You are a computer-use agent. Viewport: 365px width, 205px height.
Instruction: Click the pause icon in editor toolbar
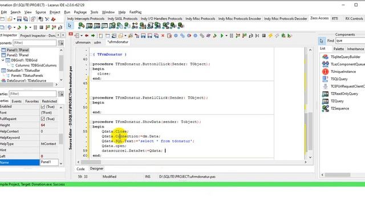[232, 35]
